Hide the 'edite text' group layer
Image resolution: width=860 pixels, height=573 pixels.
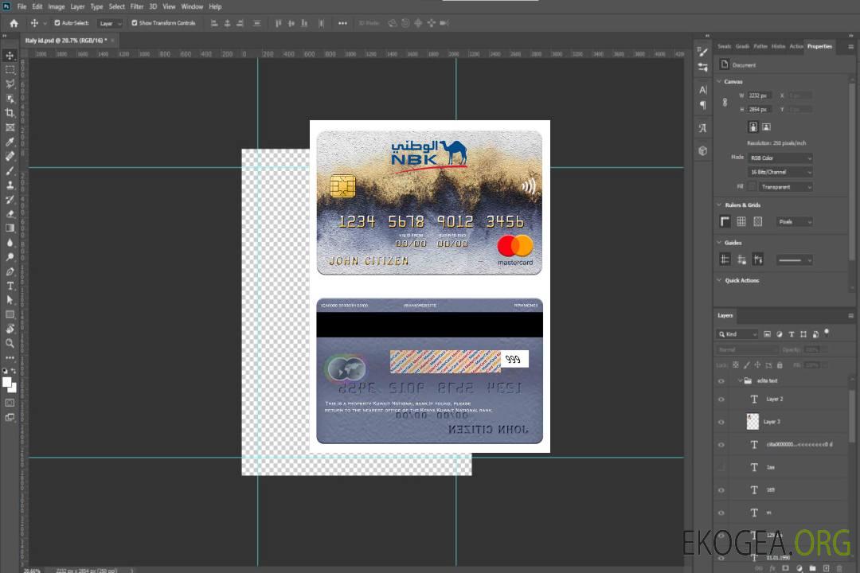pyautogui.click(x=721, y=381)
